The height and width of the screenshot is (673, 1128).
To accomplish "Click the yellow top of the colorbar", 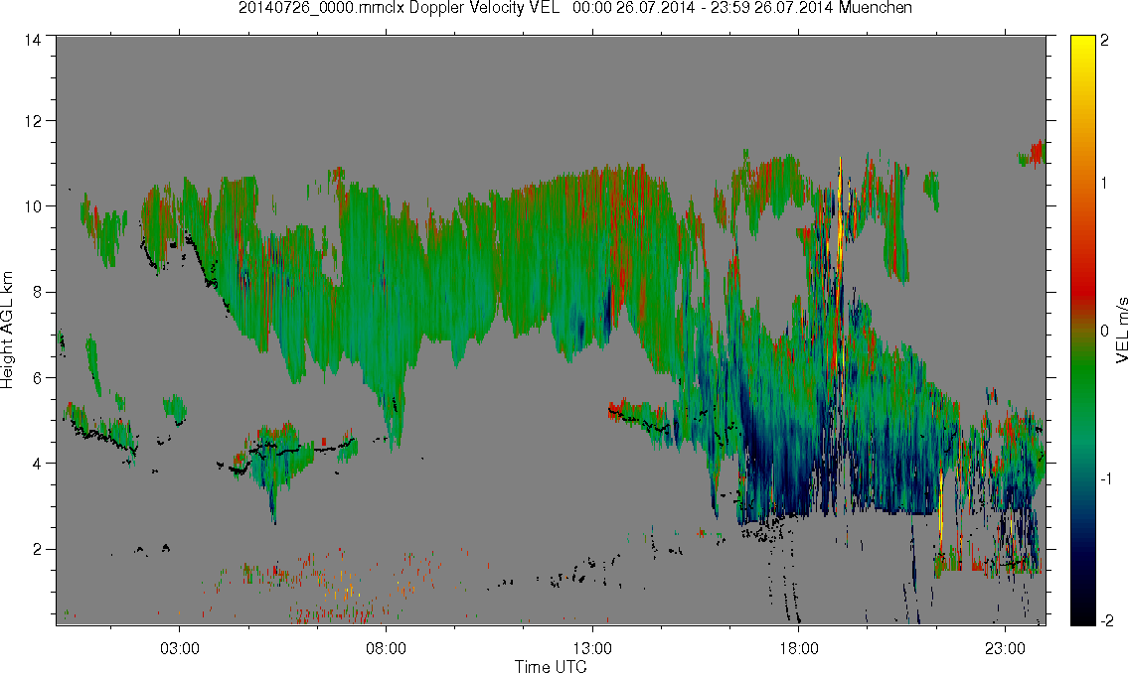I will [1082, 51].
